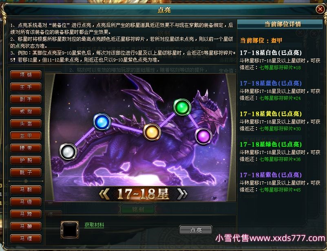This screenshot has height=251, width=327.
Task: Select the yellow orb node
Action: (x=152, y=132)
